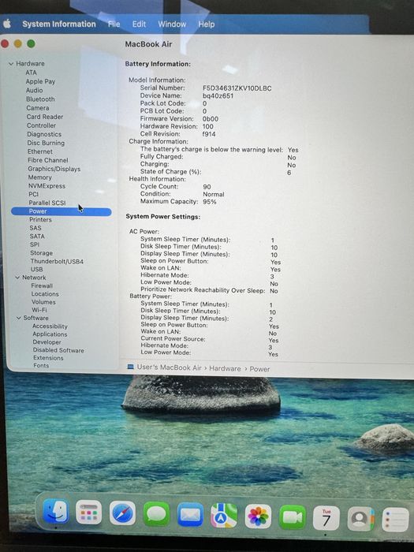
Task: Select Developer under Software
Action: coord(47,341)
